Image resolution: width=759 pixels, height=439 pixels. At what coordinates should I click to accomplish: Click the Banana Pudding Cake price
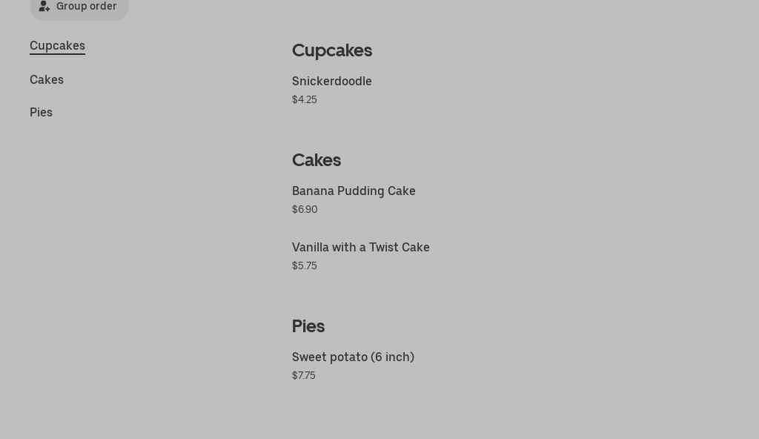pos(305,209)
